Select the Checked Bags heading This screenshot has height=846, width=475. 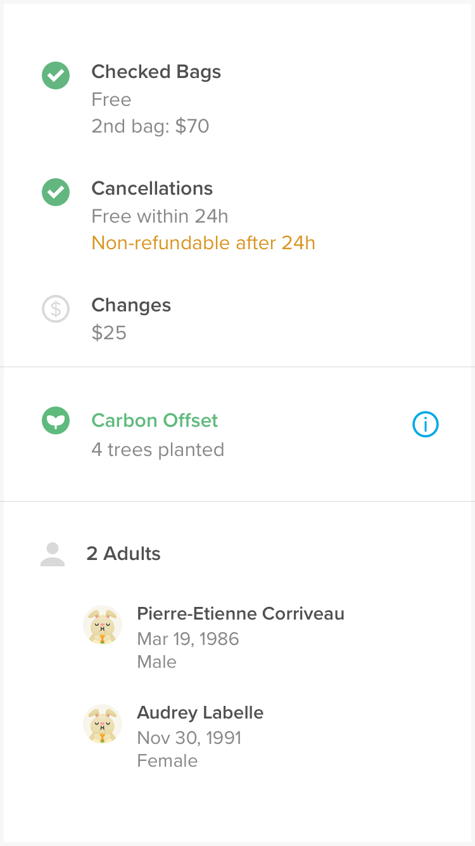click(x=156, y=72)
